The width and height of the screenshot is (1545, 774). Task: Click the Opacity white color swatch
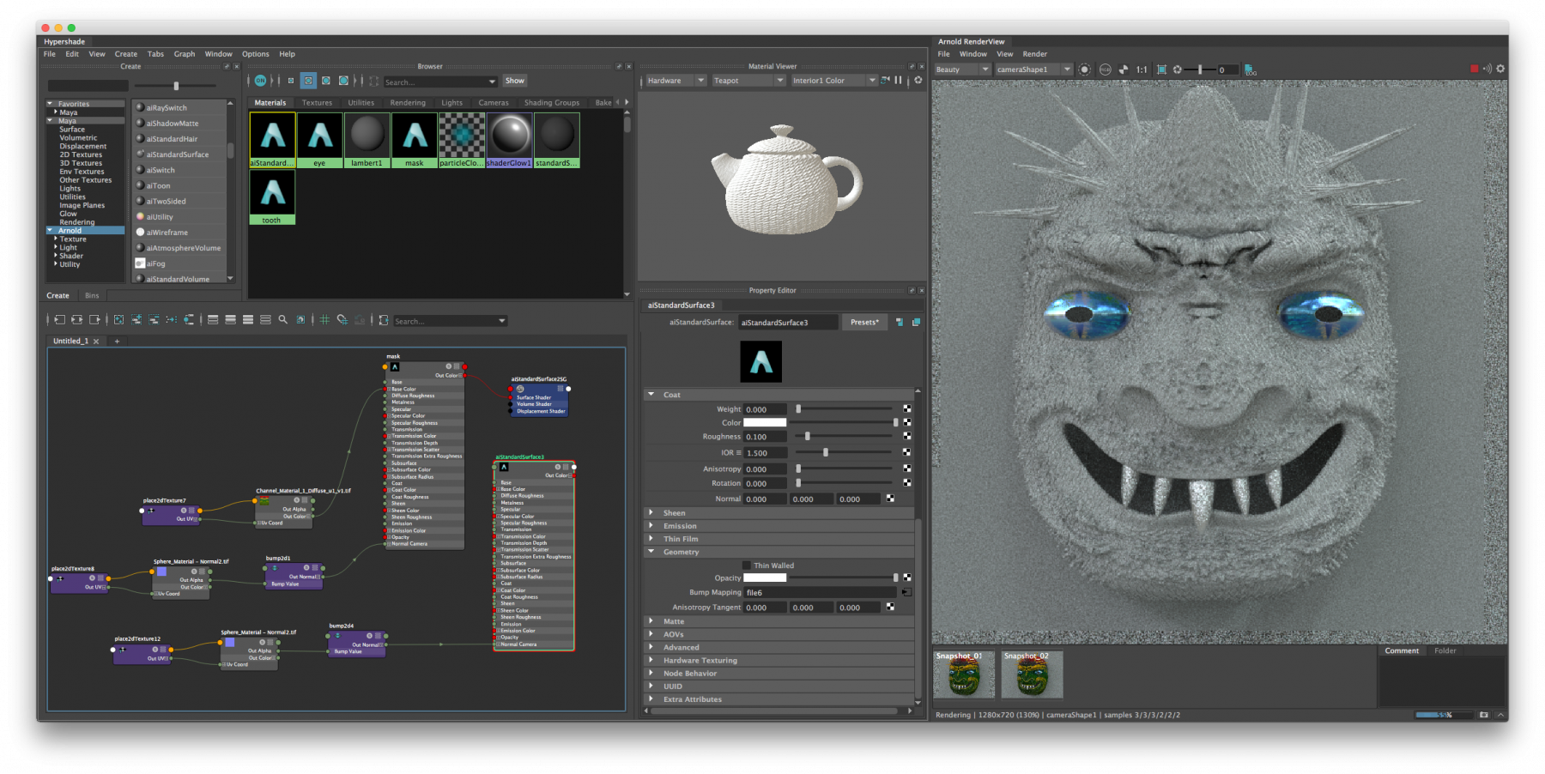click(765, 578)
